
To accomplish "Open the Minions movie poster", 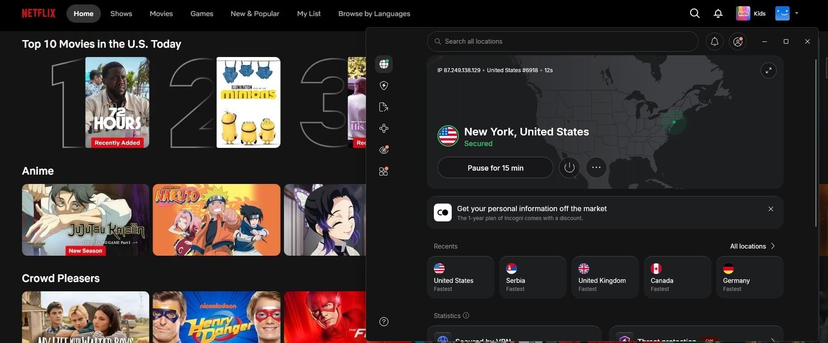I will click(x=249, y=102).
